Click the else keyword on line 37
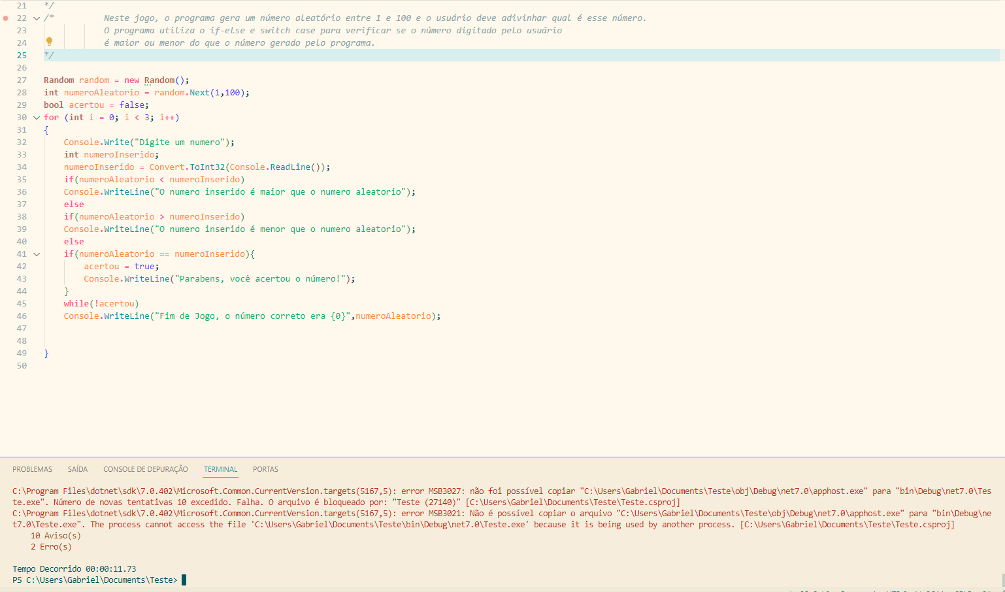Screen dimensions: 1005x592 click(x=74, y=205)
